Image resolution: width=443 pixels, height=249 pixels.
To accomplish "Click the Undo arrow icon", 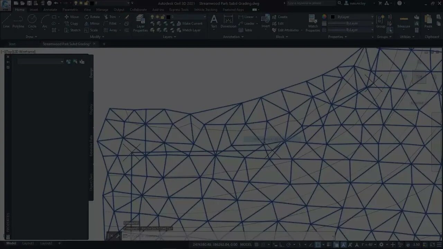I will [56, 3].
